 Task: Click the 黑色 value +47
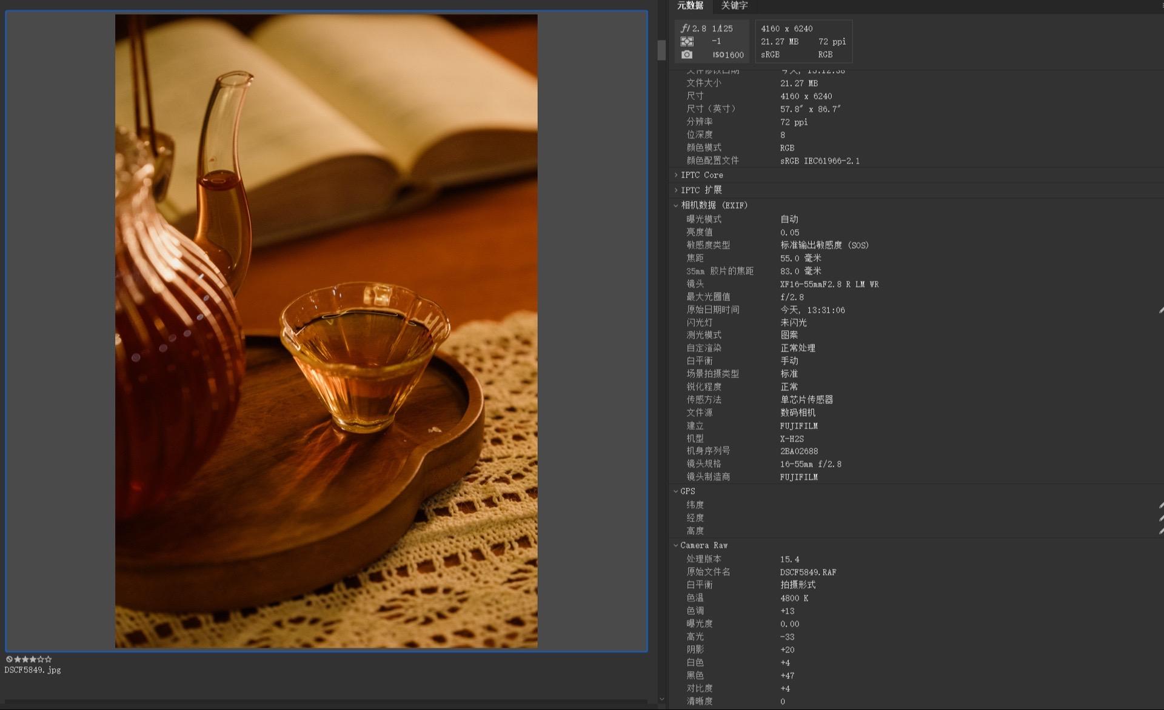787,676
